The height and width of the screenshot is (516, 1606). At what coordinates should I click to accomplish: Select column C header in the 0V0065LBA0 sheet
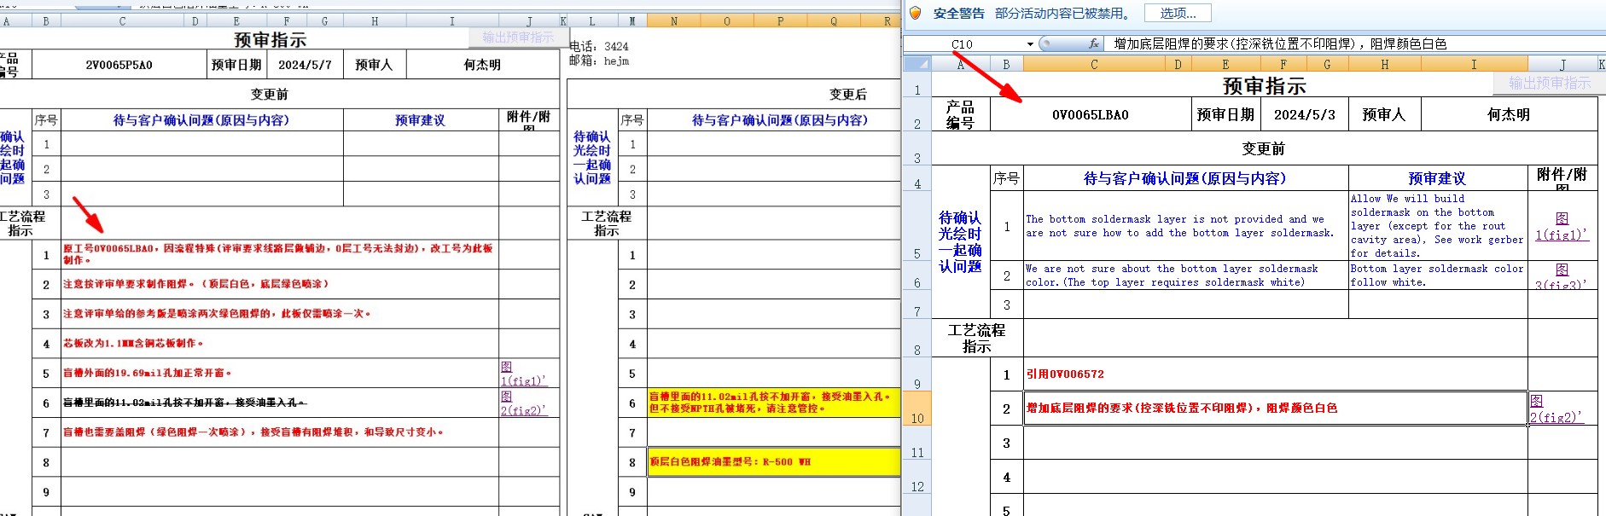(x=1094, y=64)
